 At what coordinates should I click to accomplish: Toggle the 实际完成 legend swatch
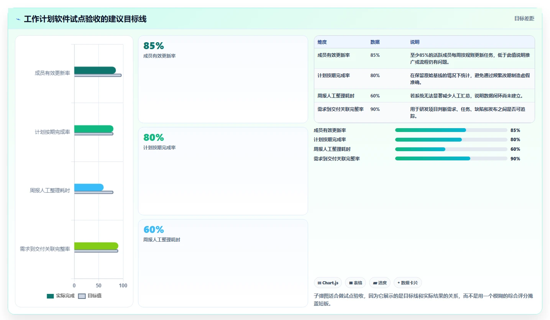[50, 296]
